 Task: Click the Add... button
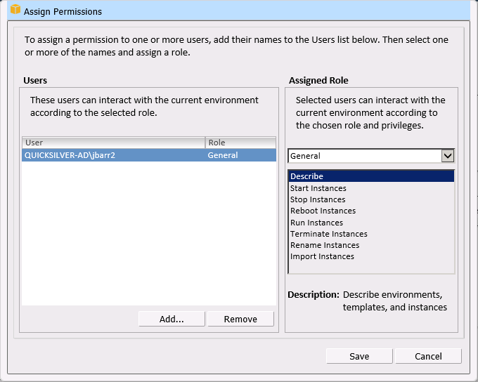[x=172, y=319]
